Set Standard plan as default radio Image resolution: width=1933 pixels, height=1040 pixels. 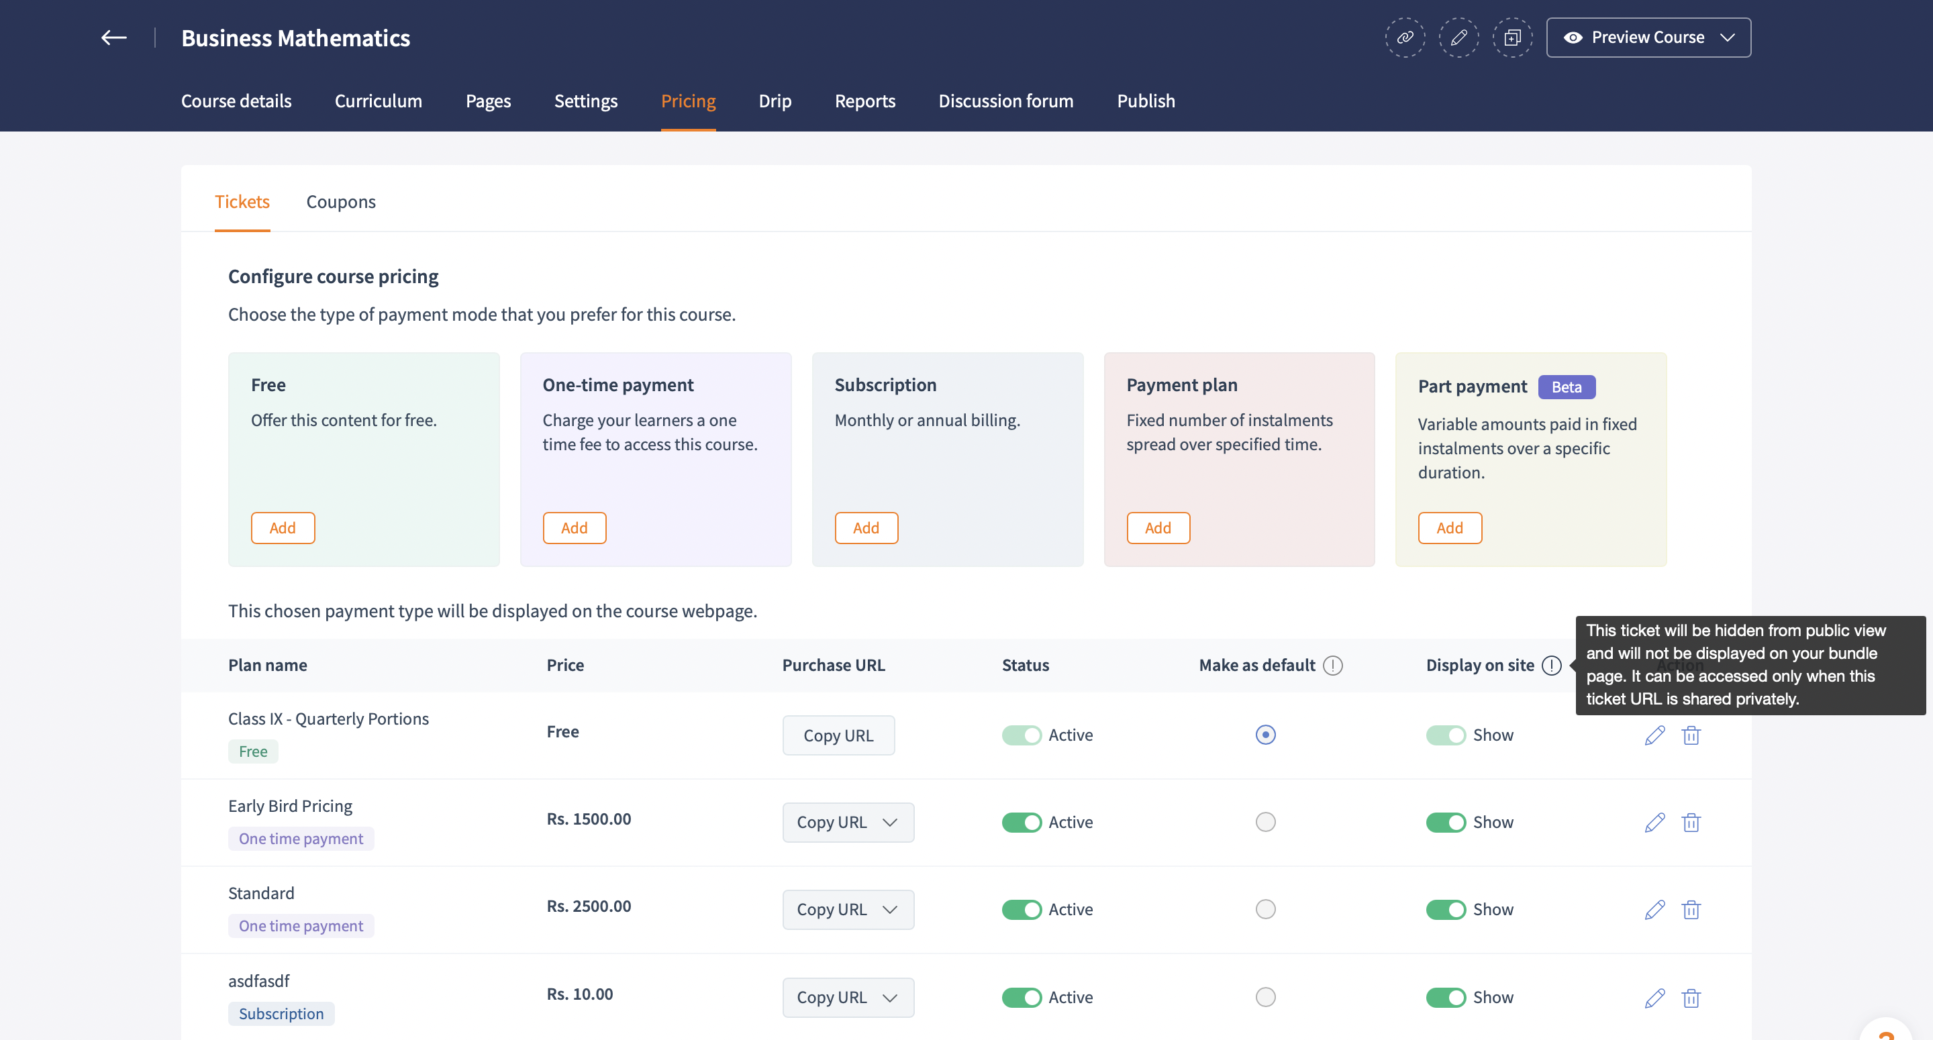point(1265,909)
